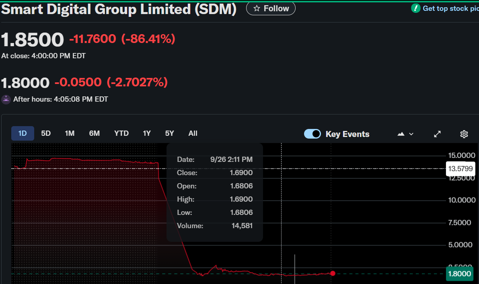The height and width of the screenshot is (284, 479).
Task: Click the 15.0000 axis label
Action: [x=462, y=155]
